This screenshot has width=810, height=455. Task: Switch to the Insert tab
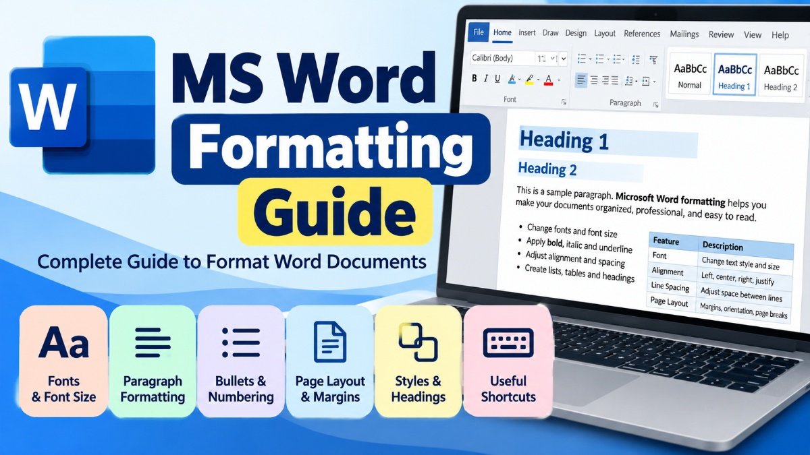[x=527, y=32]
